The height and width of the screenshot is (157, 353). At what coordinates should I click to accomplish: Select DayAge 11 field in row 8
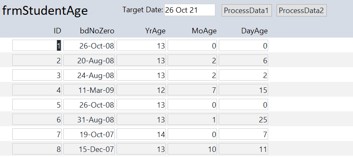tap(243, 149)
